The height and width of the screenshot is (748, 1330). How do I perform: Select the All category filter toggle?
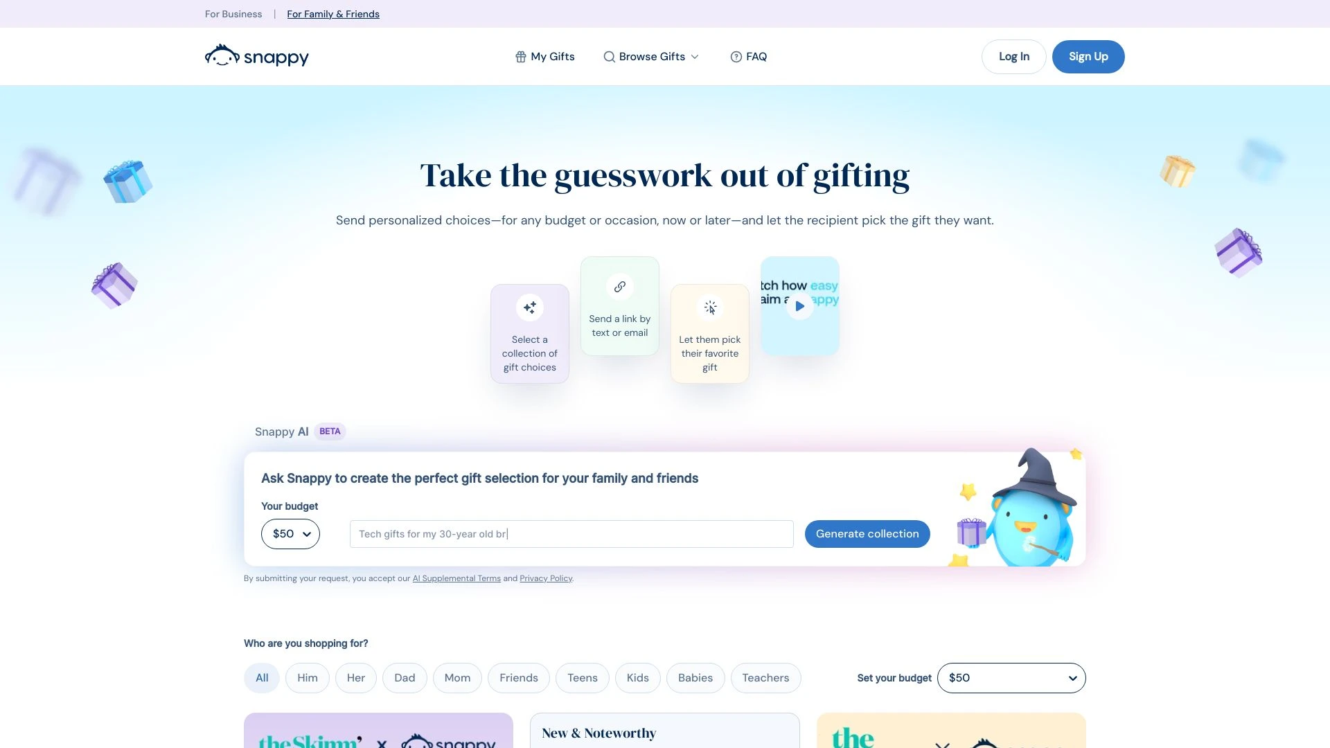tap(261, 677)
